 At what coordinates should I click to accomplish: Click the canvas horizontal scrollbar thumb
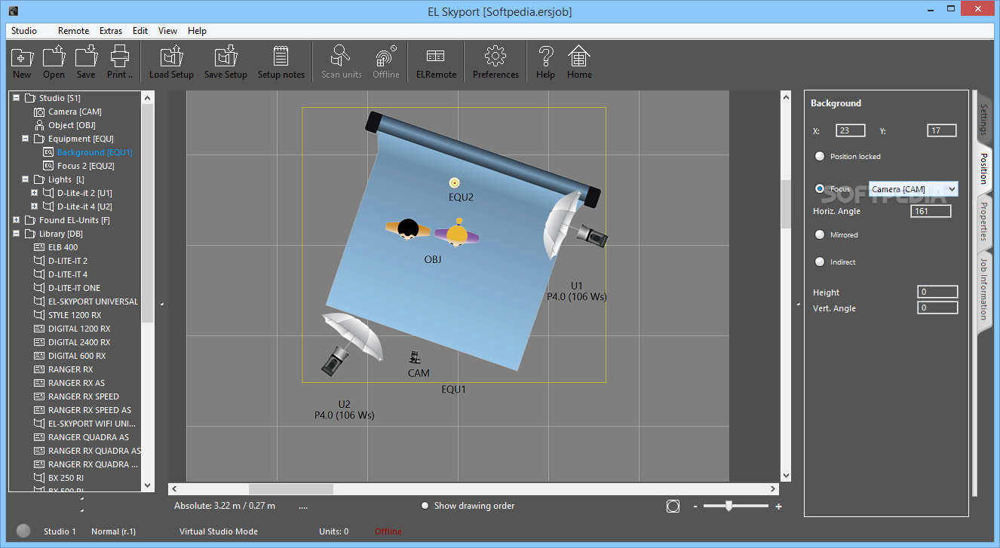click(290, 489)
